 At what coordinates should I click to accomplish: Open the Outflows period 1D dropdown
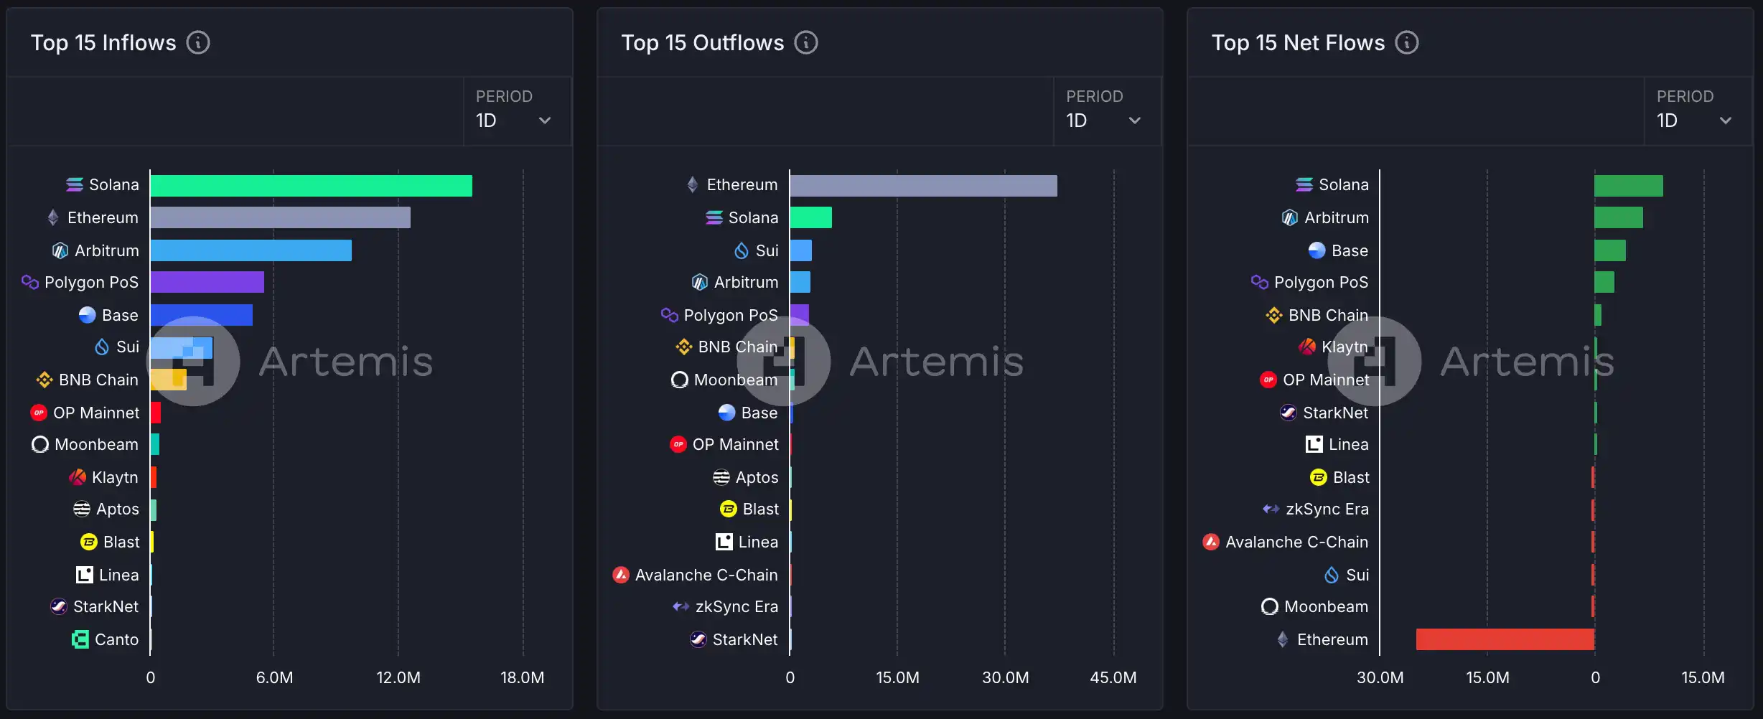(1105, 120)
